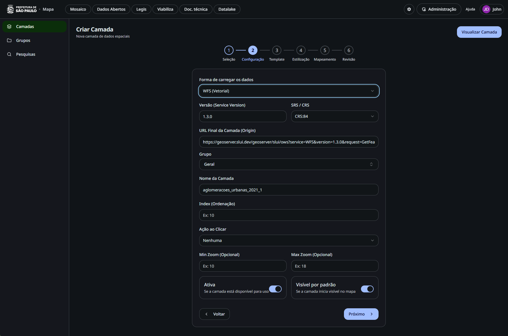Viewport: 508px width, 336px height.
Task: Click the JD user avatar
Action: click(486, 9)
